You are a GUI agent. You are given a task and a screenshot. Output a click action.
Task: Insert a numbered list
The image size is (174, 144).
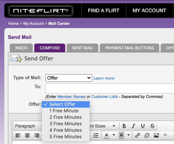click(96, 136)
